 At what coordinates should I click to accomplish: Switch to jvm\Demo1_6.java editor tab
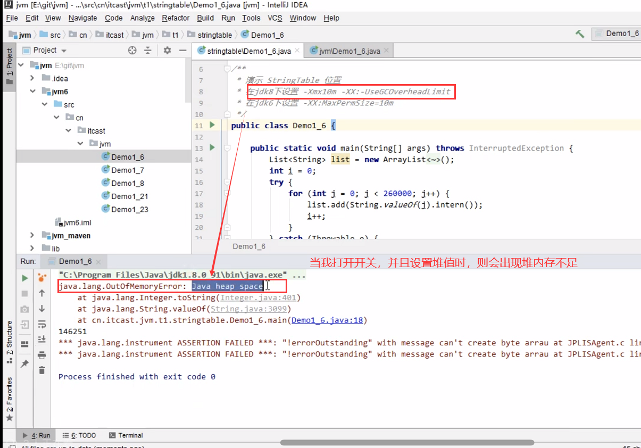pos(349,51)
